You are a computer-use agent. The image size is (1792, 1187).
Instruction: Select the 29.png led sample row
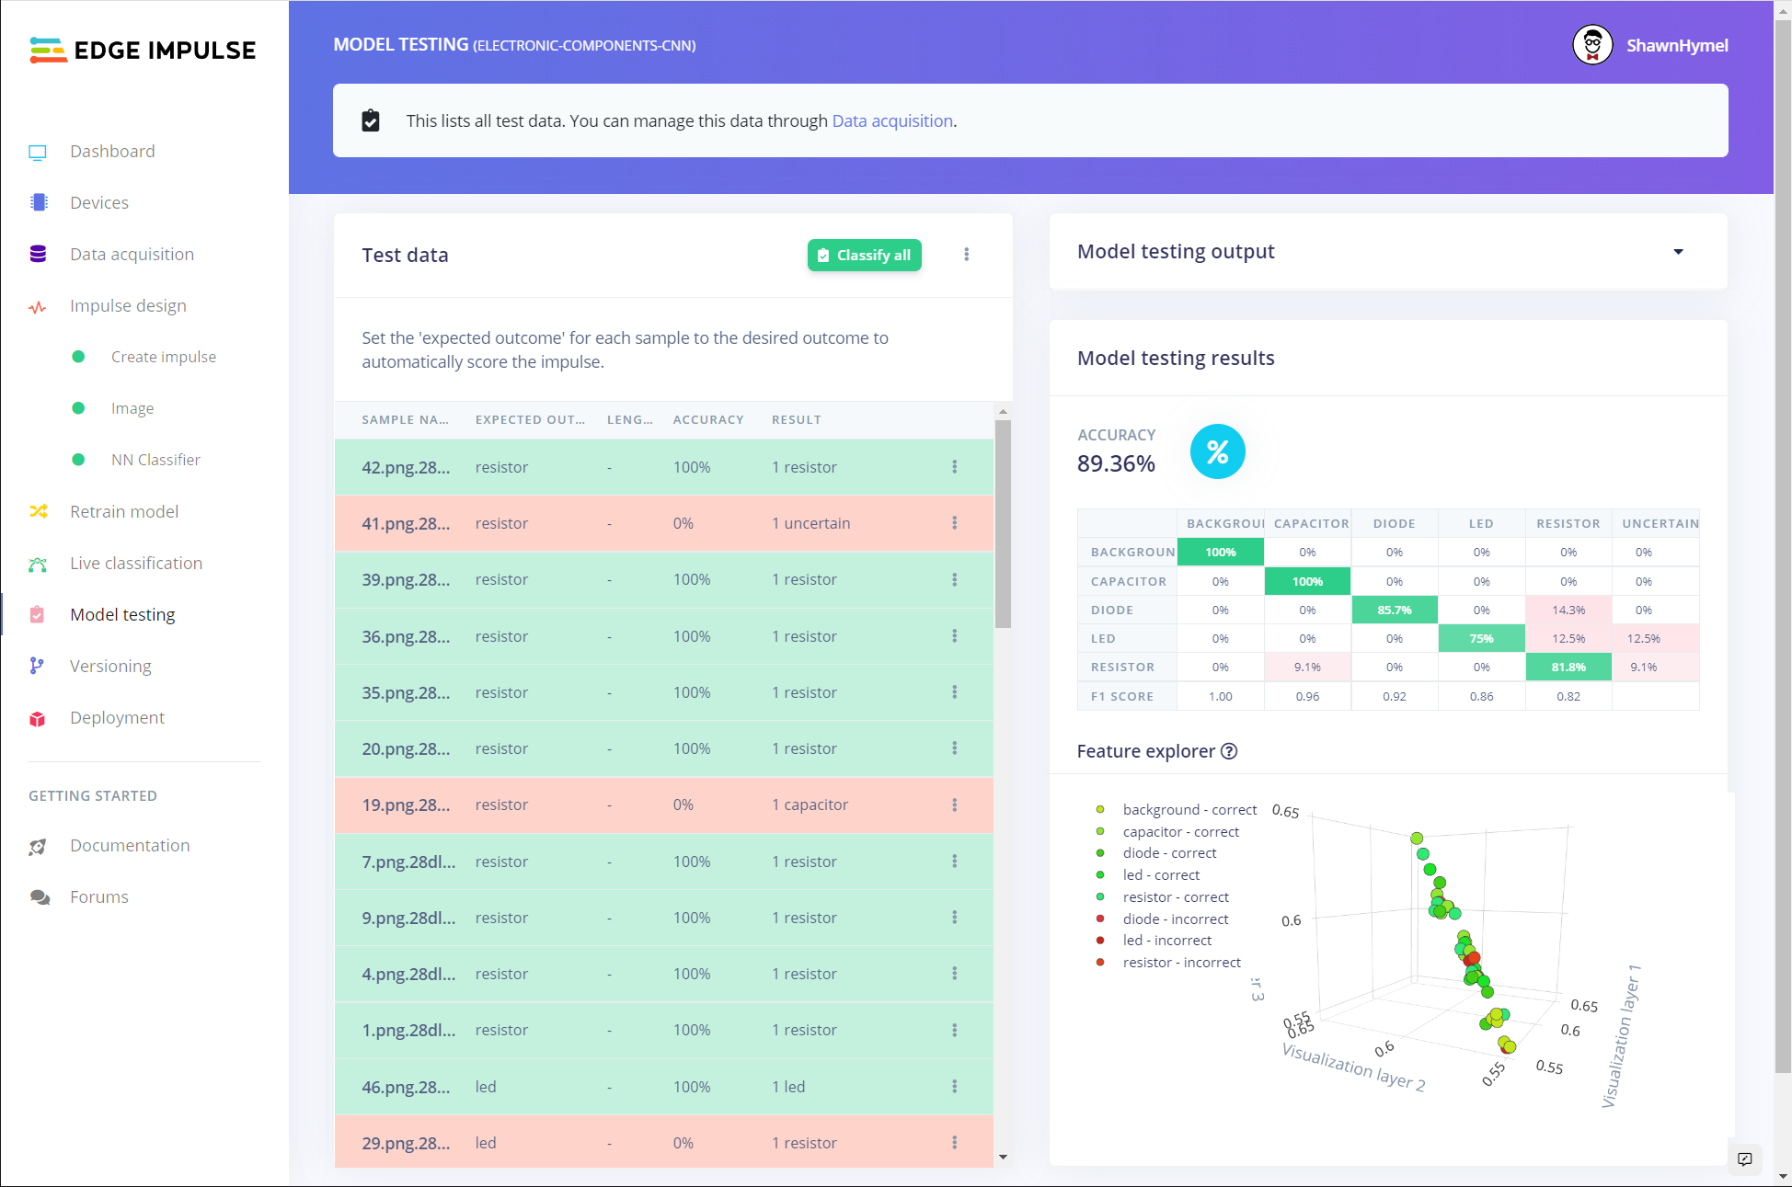pos(663,1143)
